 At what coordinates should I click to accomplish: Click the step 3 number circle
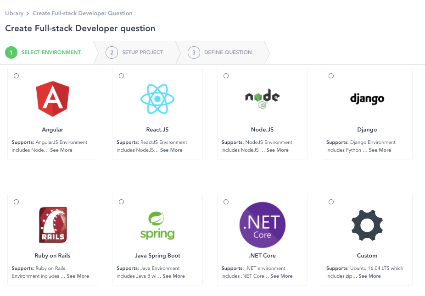[x=194, y=53]
